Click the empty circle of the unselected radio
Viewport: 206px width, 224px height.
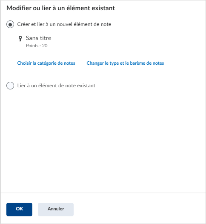point(10,86)
